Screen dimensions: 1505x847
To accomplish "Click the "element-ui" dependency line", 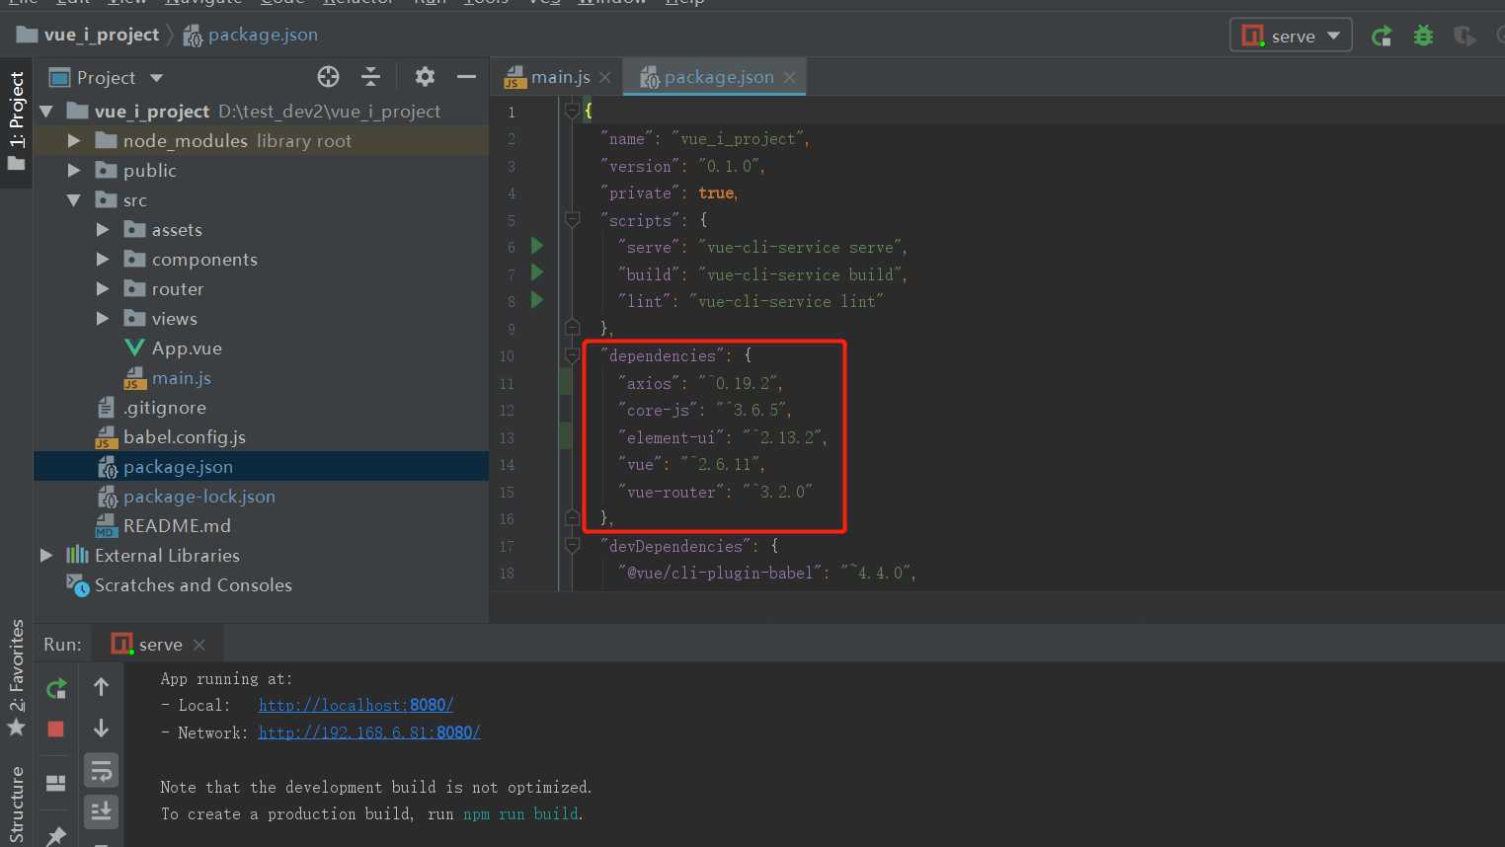I will point(723,437).
